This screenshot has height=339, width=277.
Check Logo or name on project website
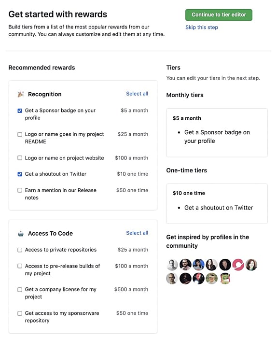pos(20,158)
